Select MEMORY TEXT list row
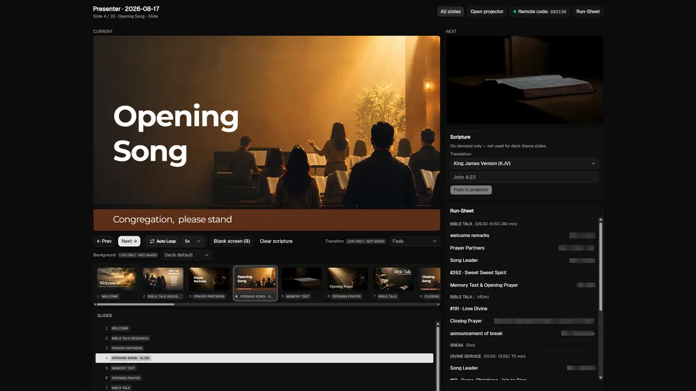The height and width of the screenshot is (391, 696). tap(264, 368)
